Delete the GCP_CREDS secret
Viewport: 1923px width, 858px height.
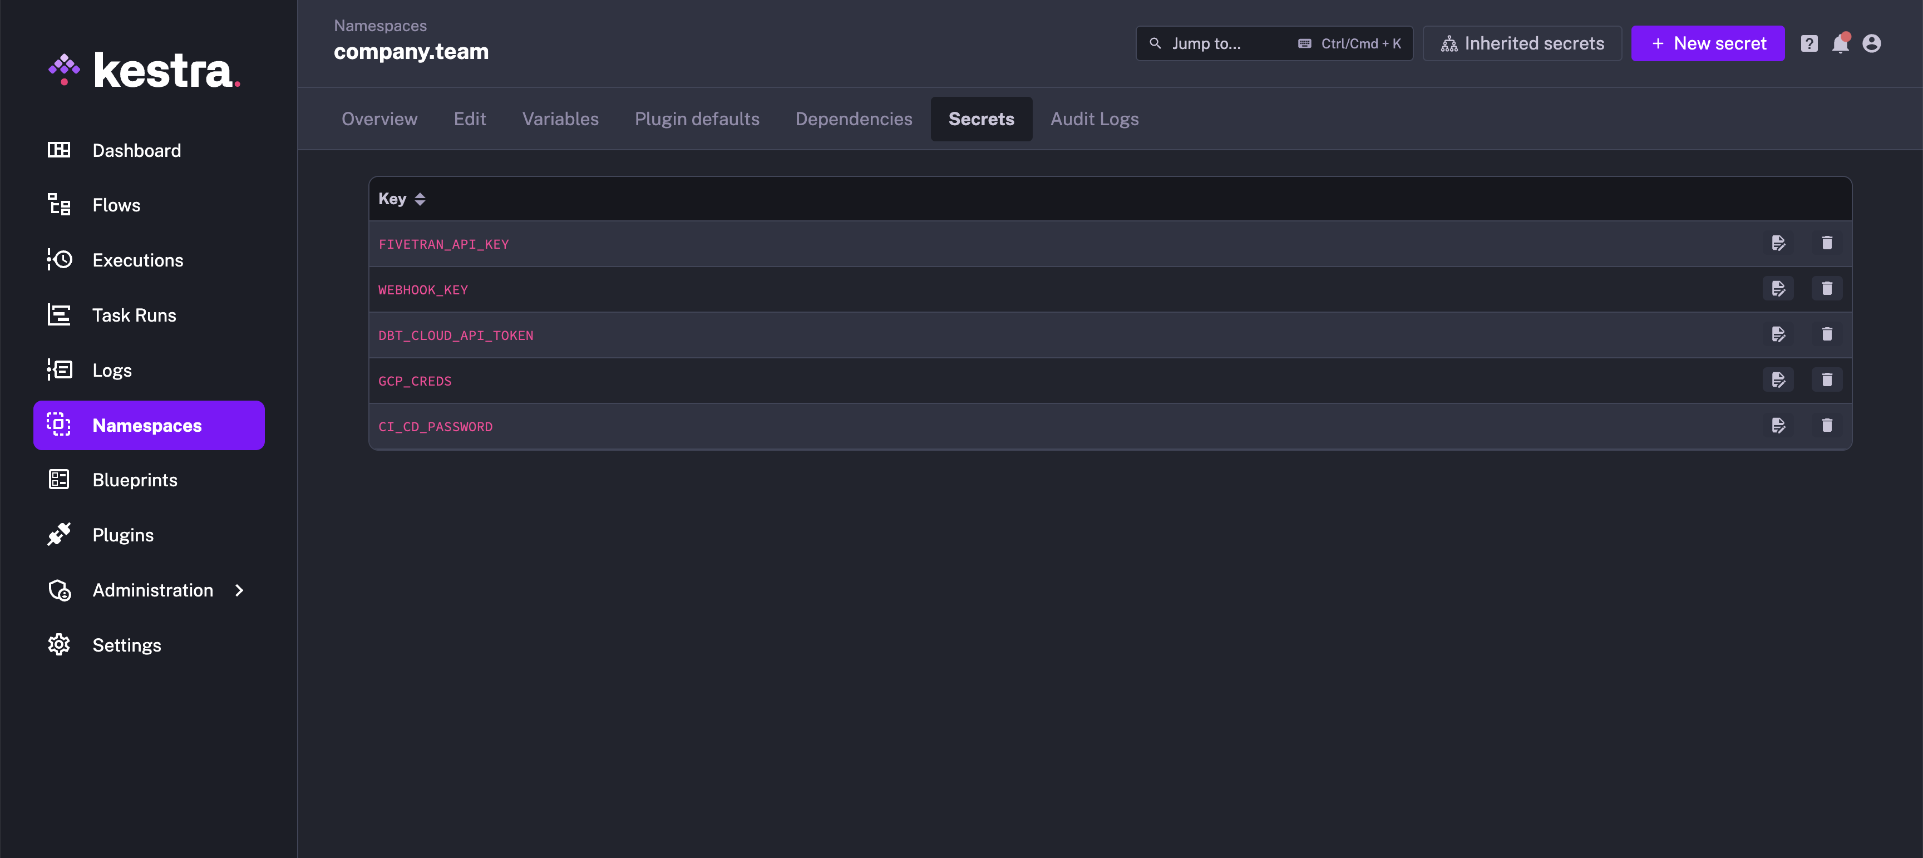(x=1826, y=379)
